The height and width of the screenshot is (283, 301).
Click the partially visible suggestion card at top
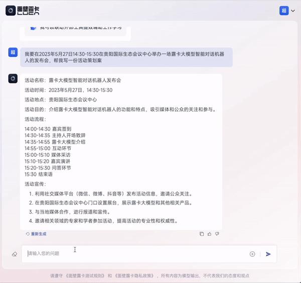click(x=75, y=31)
